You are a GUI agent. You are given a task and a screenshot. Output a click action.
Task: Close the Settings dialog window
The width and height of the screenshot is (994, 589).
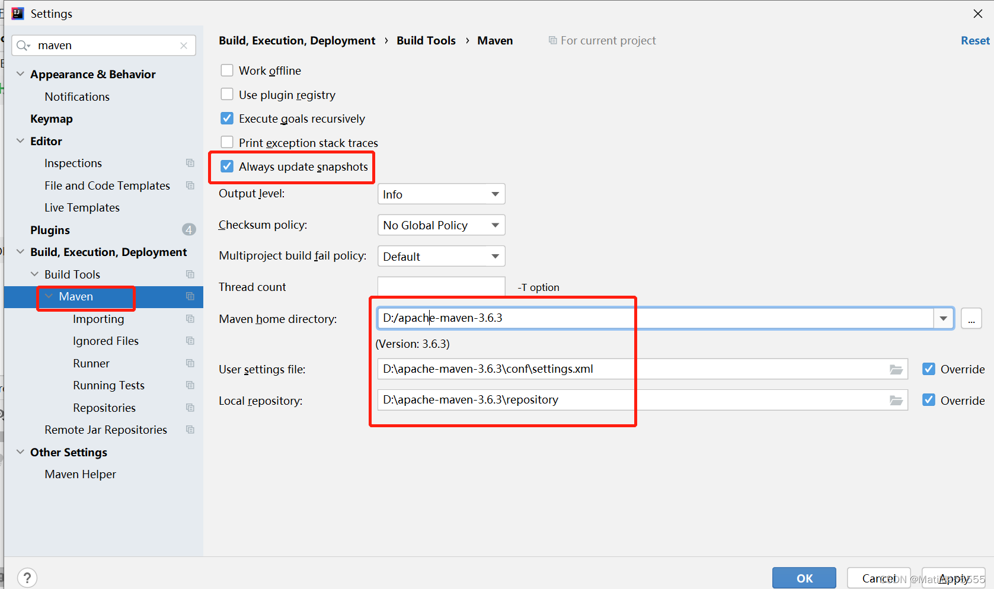978,14
